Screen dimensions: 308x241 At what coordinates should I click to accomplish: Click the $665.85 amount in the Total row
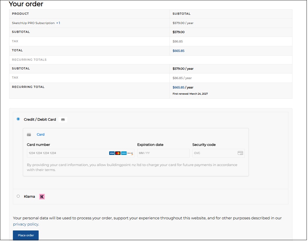[x=179, y=51]
